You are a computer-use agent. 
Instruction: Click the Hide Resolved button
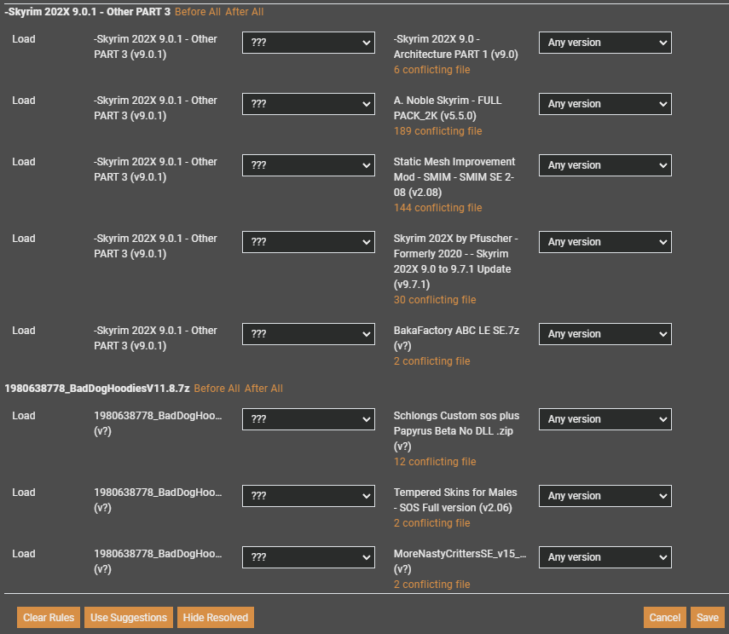click(216, 617)
